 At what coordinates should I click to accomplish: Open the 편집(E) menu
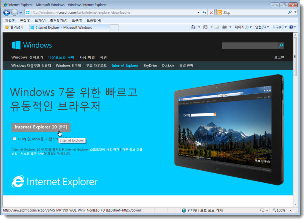[25, 21]
